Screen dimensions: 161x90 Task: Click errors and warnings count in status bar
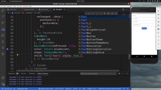(7, 89)
